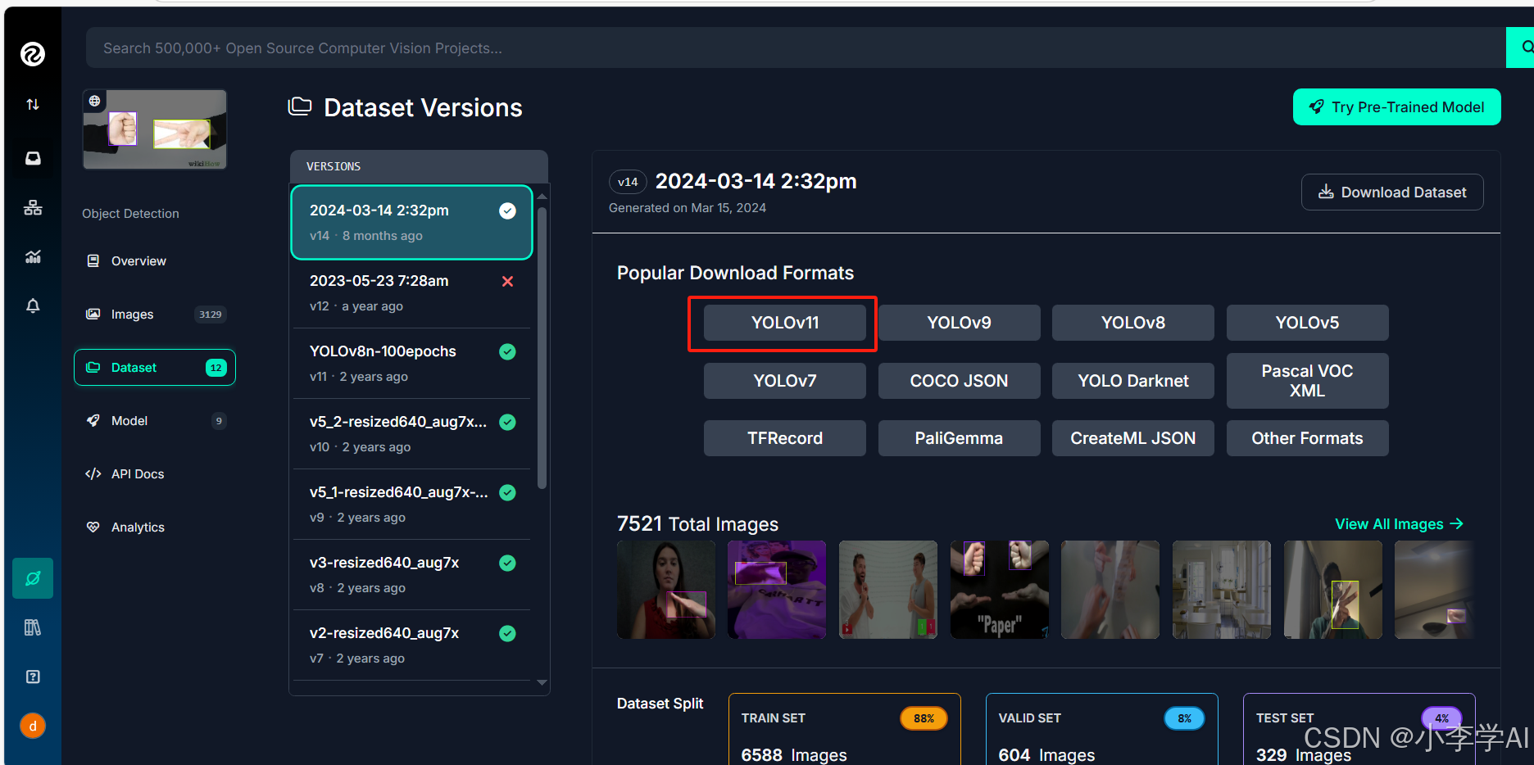Click the rocket icon in Try Pre-Trained Model

click(1317, 106)
